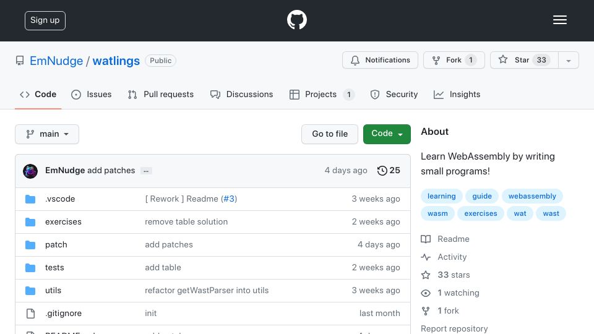Click the .gitignore file icon

[30, 314]
